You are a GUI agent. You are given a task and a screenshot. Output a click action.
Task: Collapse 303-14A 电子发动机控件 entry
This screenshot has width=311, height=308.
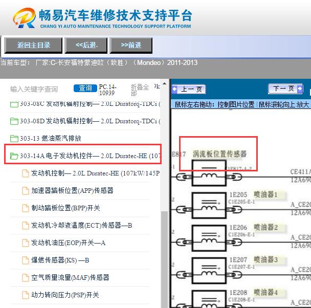click(x=90, y=156)
